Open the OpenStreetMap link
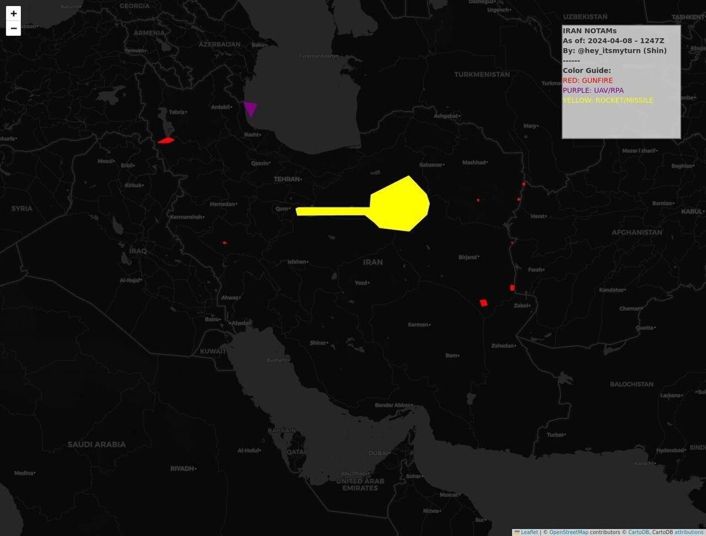The width and height of the screenshot is (706, 536). click(x=569, y=532)
